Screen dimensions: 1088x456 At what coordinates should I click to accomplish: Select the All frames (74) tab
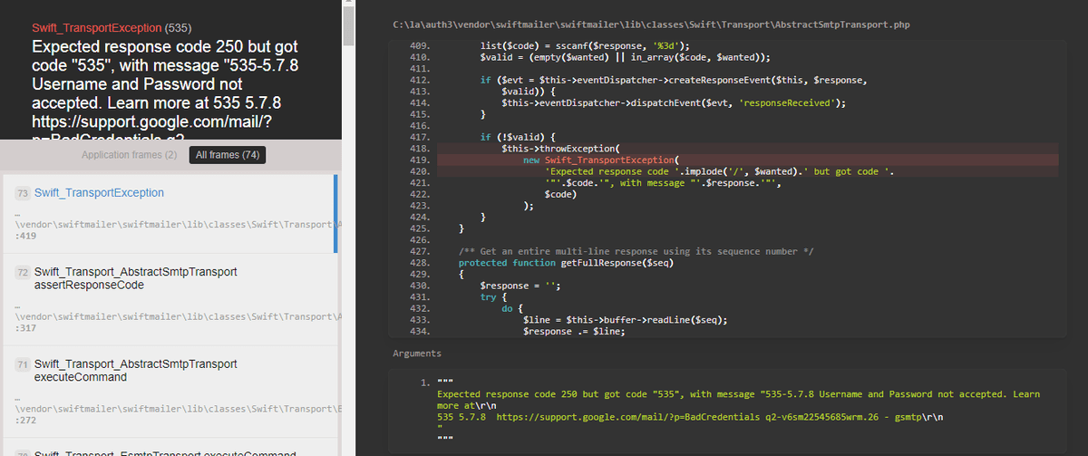point(228,155)
